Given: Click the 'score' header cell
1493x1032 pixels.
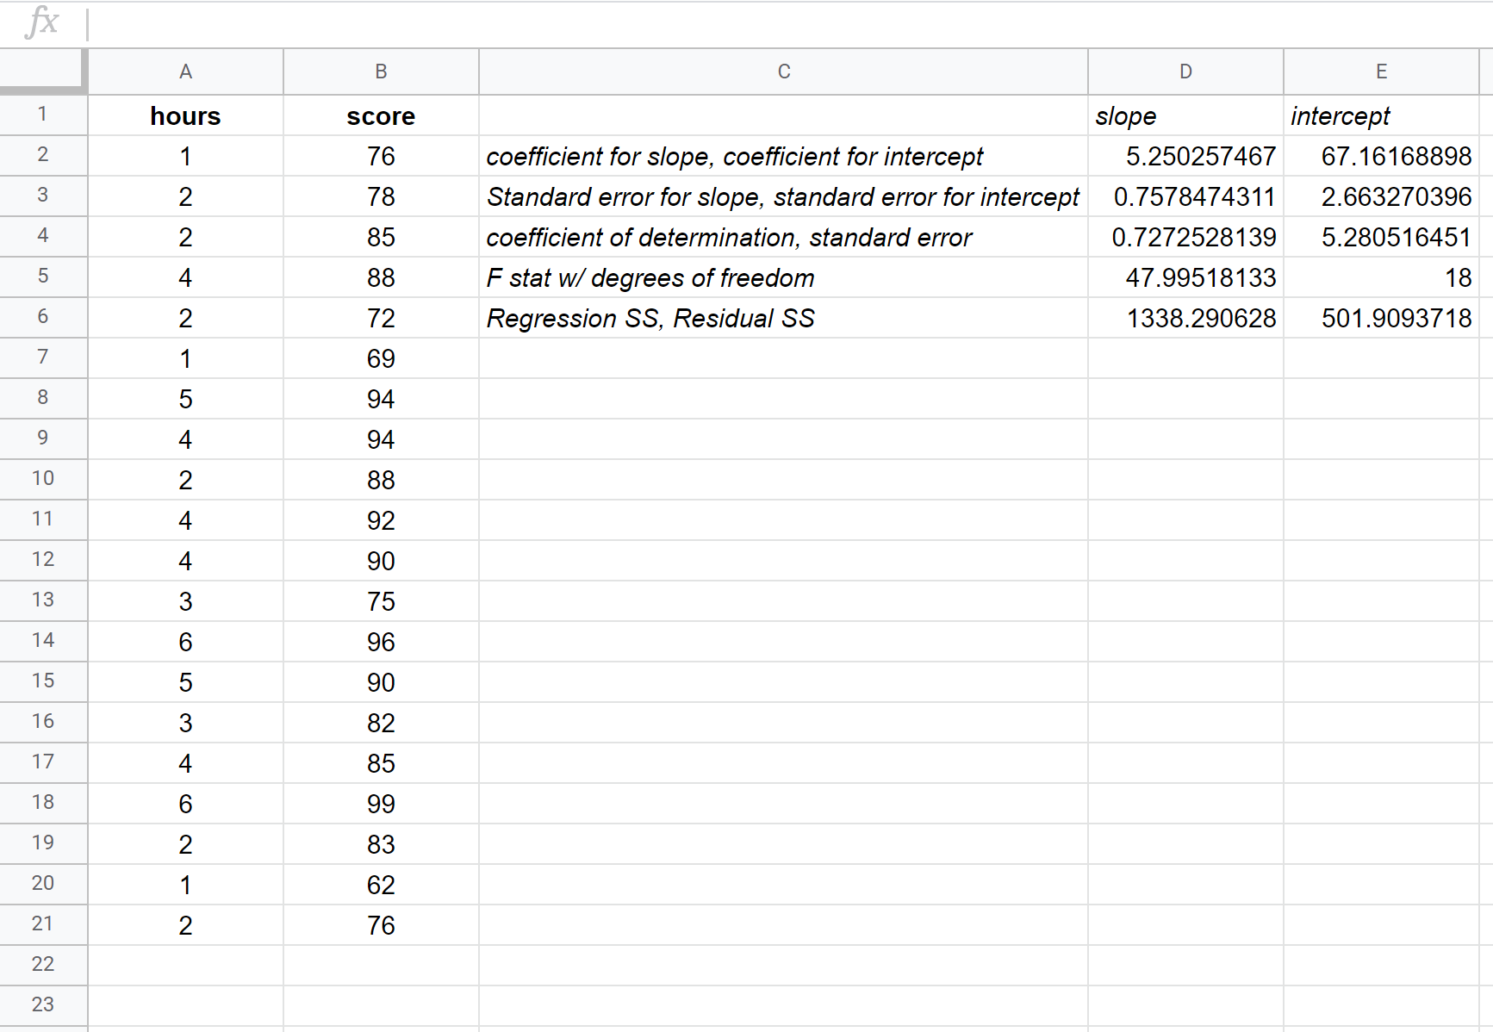Looking at the screenshot, I should [x=381, y=115].
